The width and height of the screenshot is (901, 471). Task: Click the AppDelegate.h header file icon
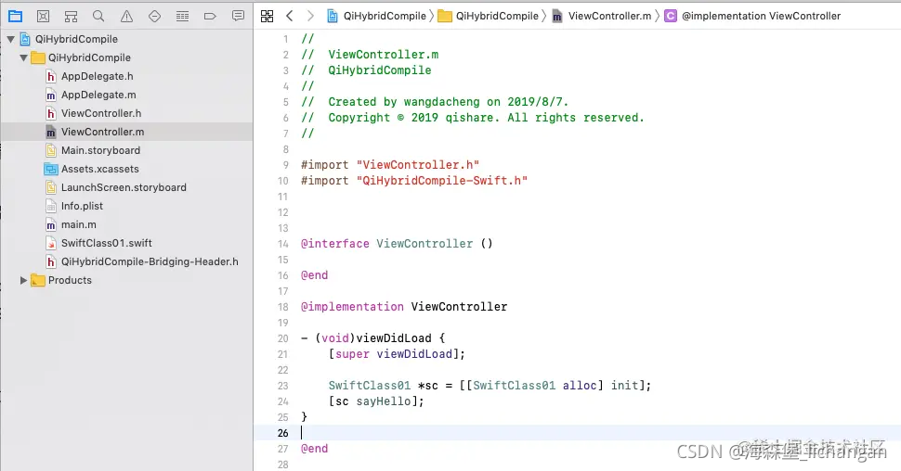pos(51,76)
